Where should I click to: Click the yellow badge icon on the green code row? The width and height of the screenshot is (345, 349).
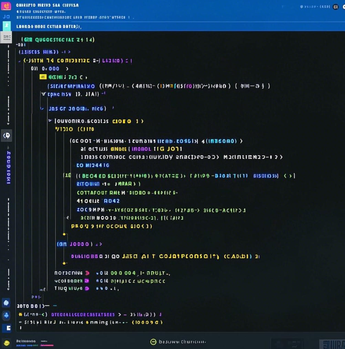[43, 77]
